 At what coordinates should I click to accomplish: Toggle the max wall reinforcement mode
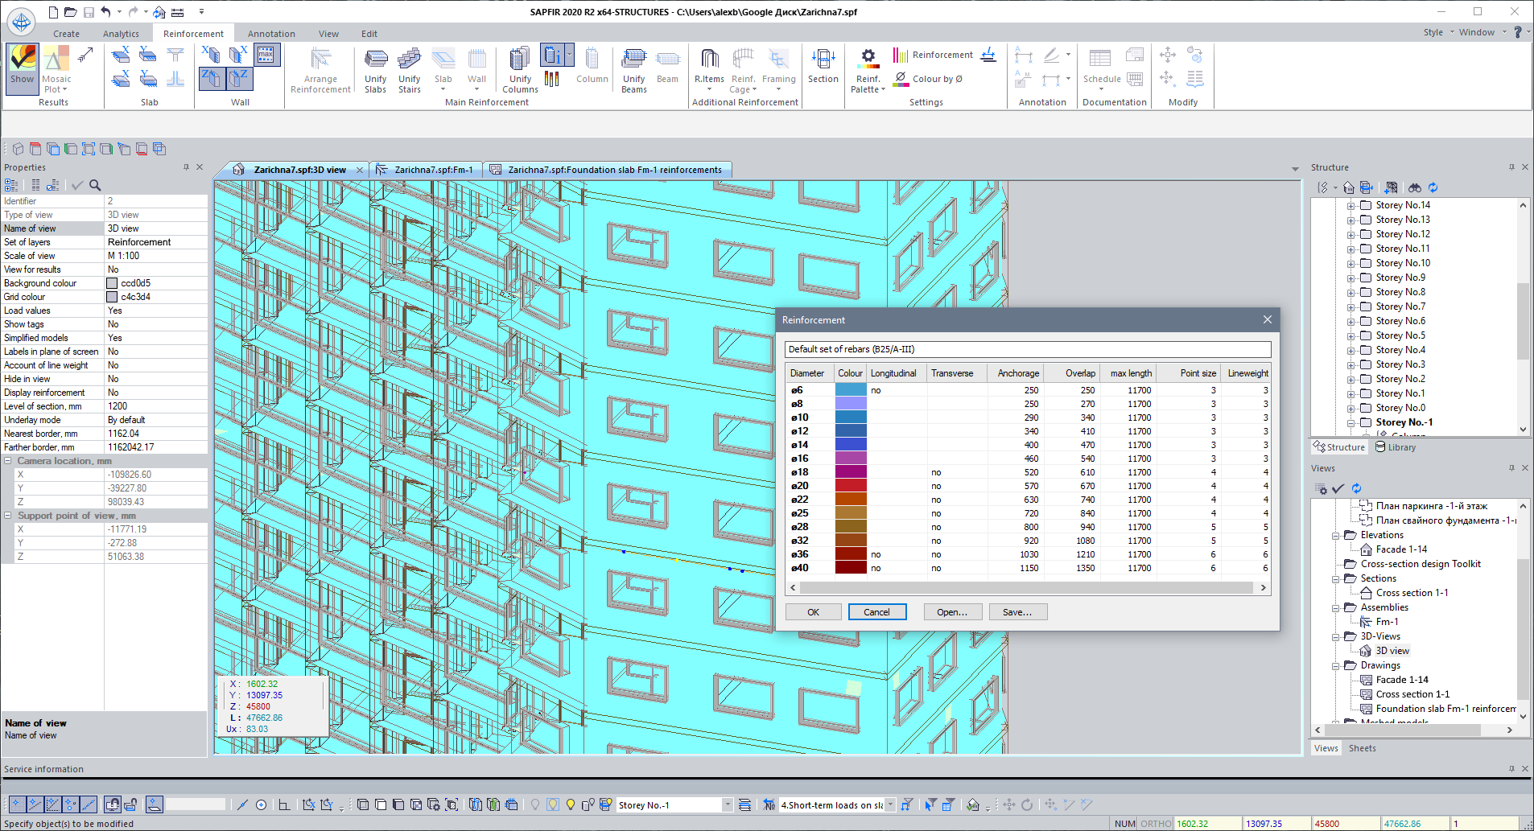point(267,54)
